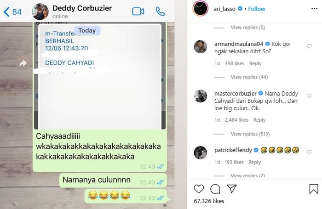Like armandmaulana04's comment with its heart
322x209 pixels.
pos(309,46)
